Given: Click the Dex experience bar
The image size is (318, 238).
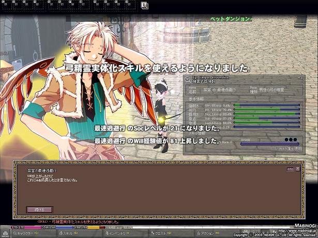Looking at the screenshot, I should 267,114.
